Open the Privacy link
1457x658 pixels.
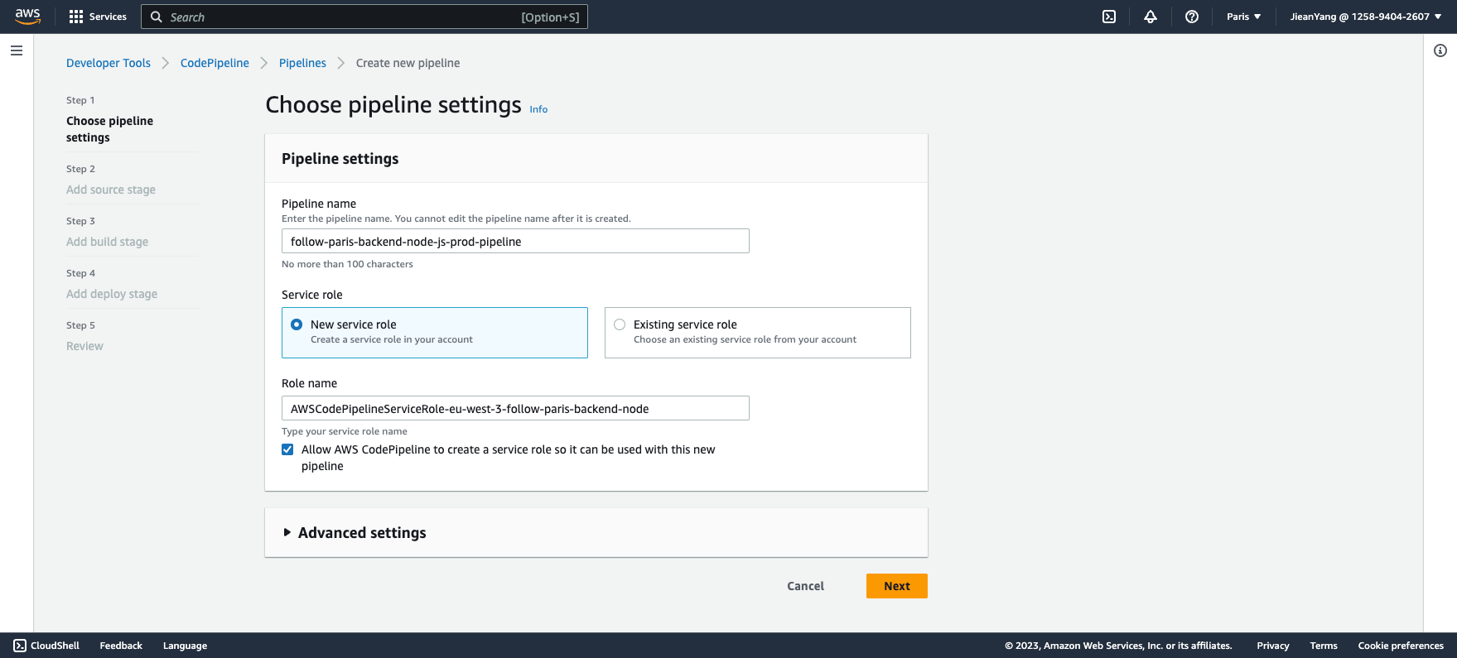point(1273,646)
